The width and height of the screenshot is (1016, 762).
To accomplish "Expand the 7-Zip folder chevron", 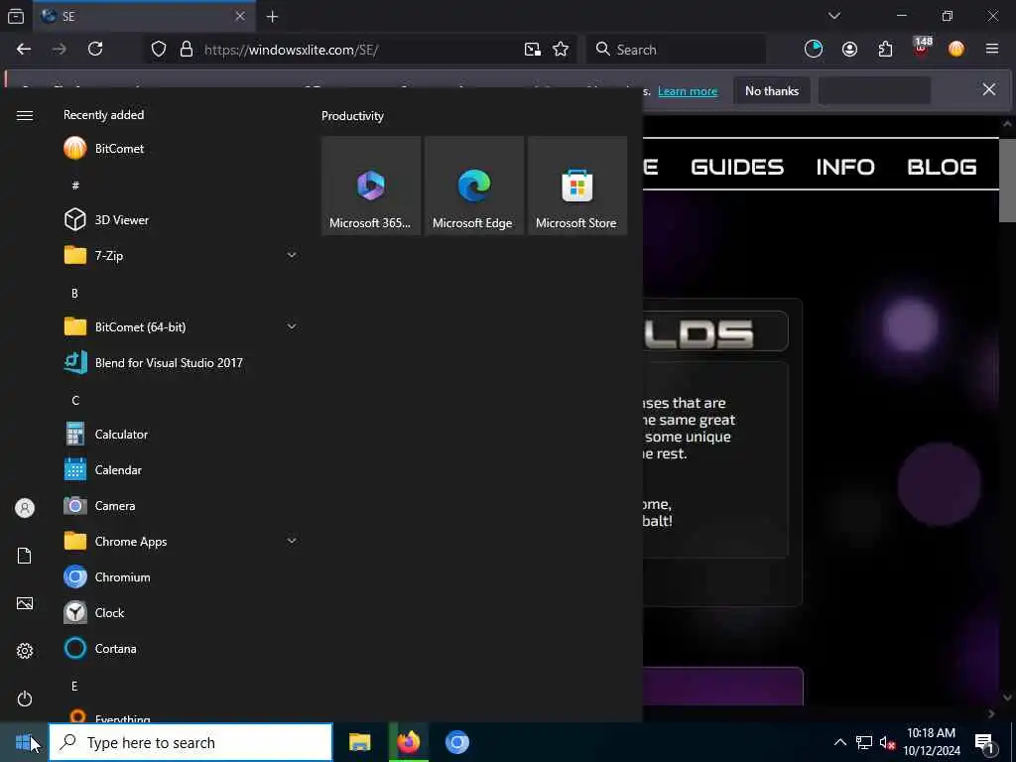I will (292, 255).
